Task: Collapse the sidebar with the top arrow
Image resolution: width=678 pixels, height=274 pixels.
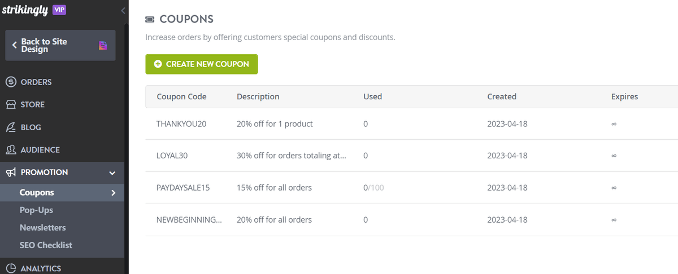Action: pos(123,11)
